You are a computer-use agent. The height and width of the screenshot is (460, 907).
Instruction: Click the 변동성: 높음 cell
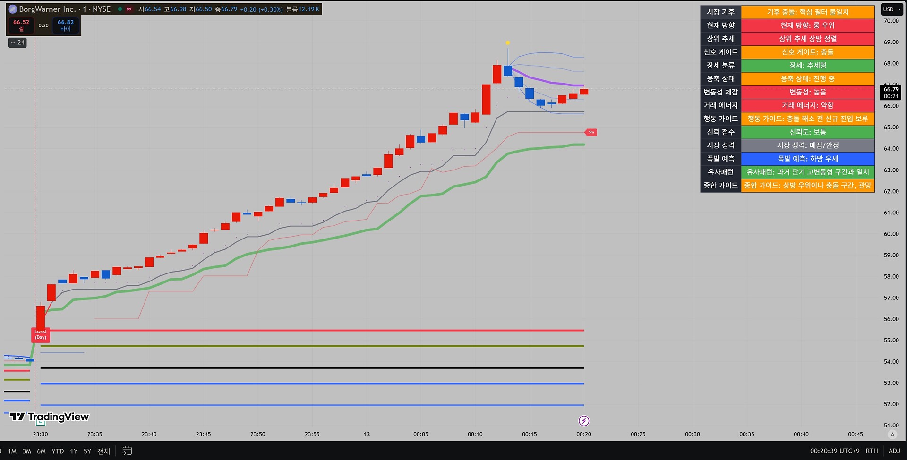(808, 92)
